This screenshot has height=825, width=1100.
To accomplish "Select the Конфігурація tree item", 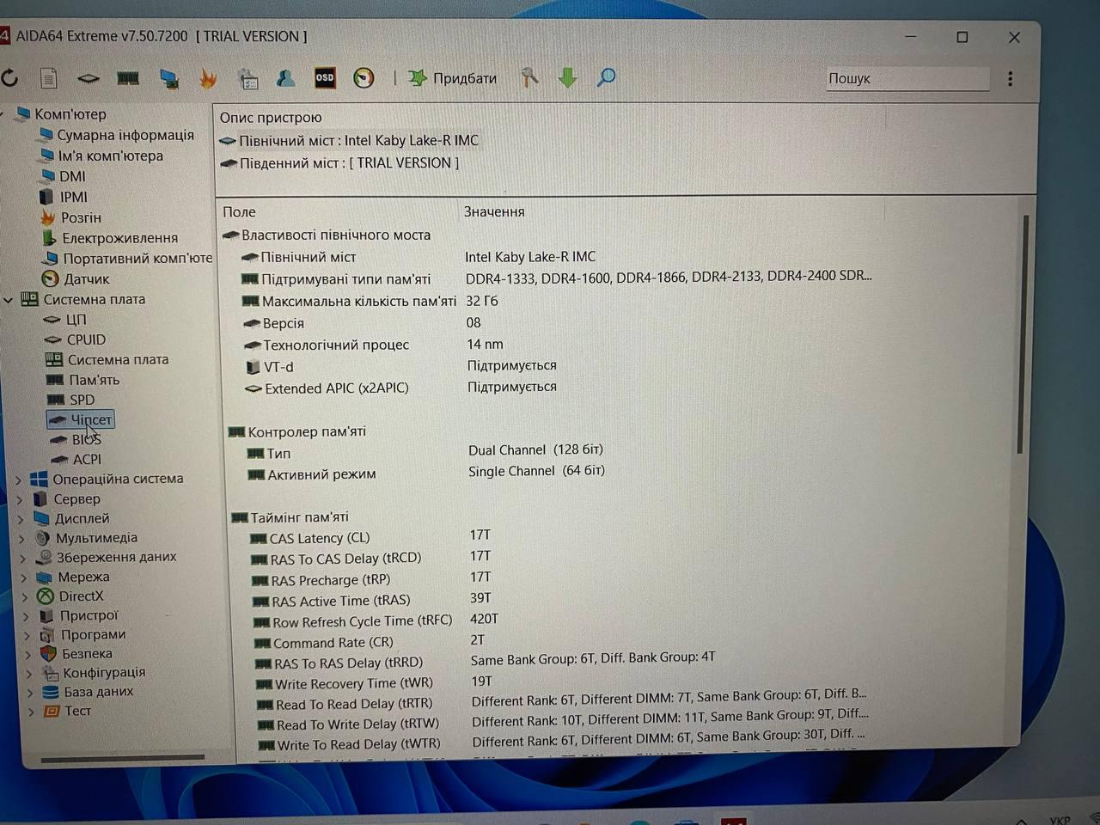I will pyautogui.click(x=103, y=672).
